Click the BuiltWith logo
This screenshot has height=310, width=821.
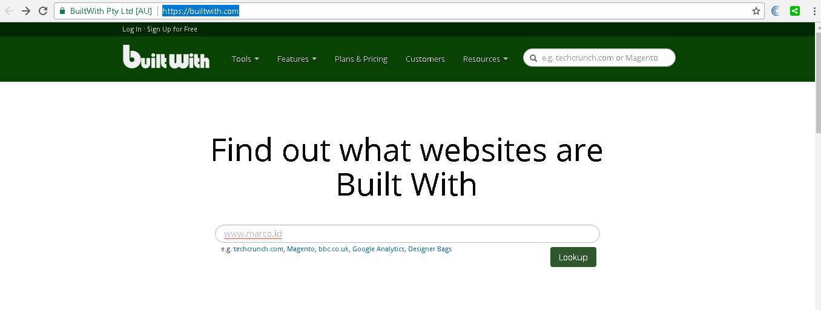tap(167, 56)
